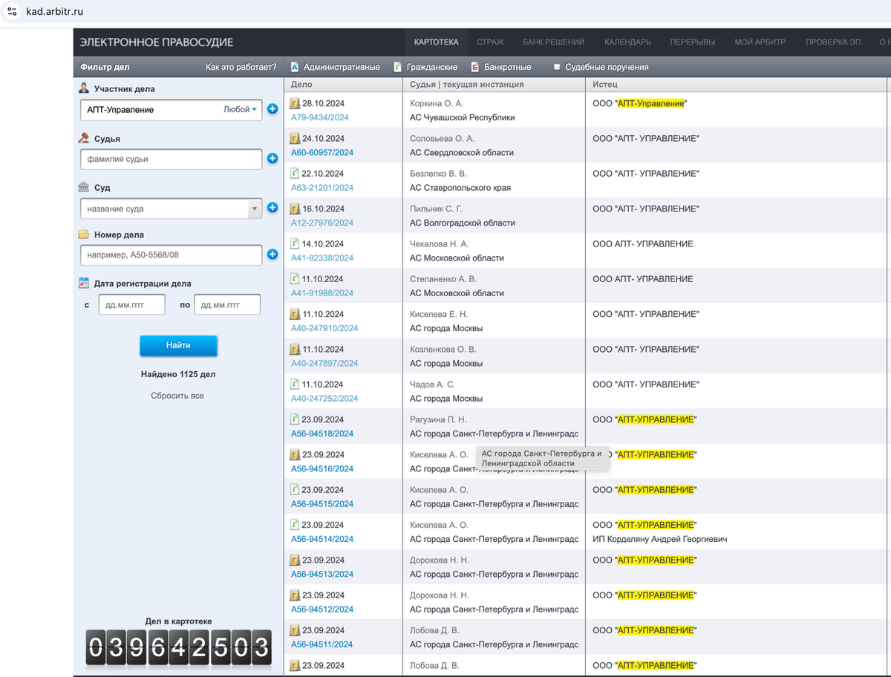Image resolution: width=891 pixels, height=677 pixels.
Task: Click the case number input field
Action: [171, 255]
